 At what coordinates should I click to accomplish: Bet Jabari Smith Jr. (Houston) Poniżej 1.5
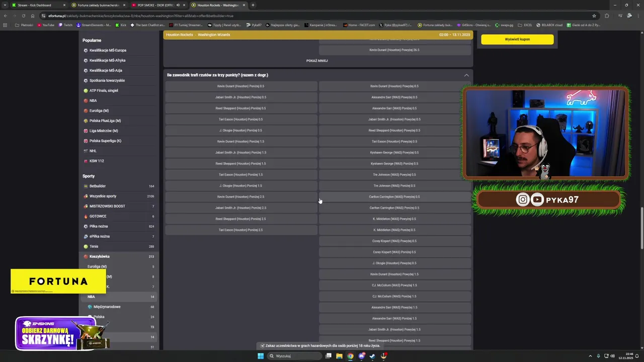tap(241, 152)
